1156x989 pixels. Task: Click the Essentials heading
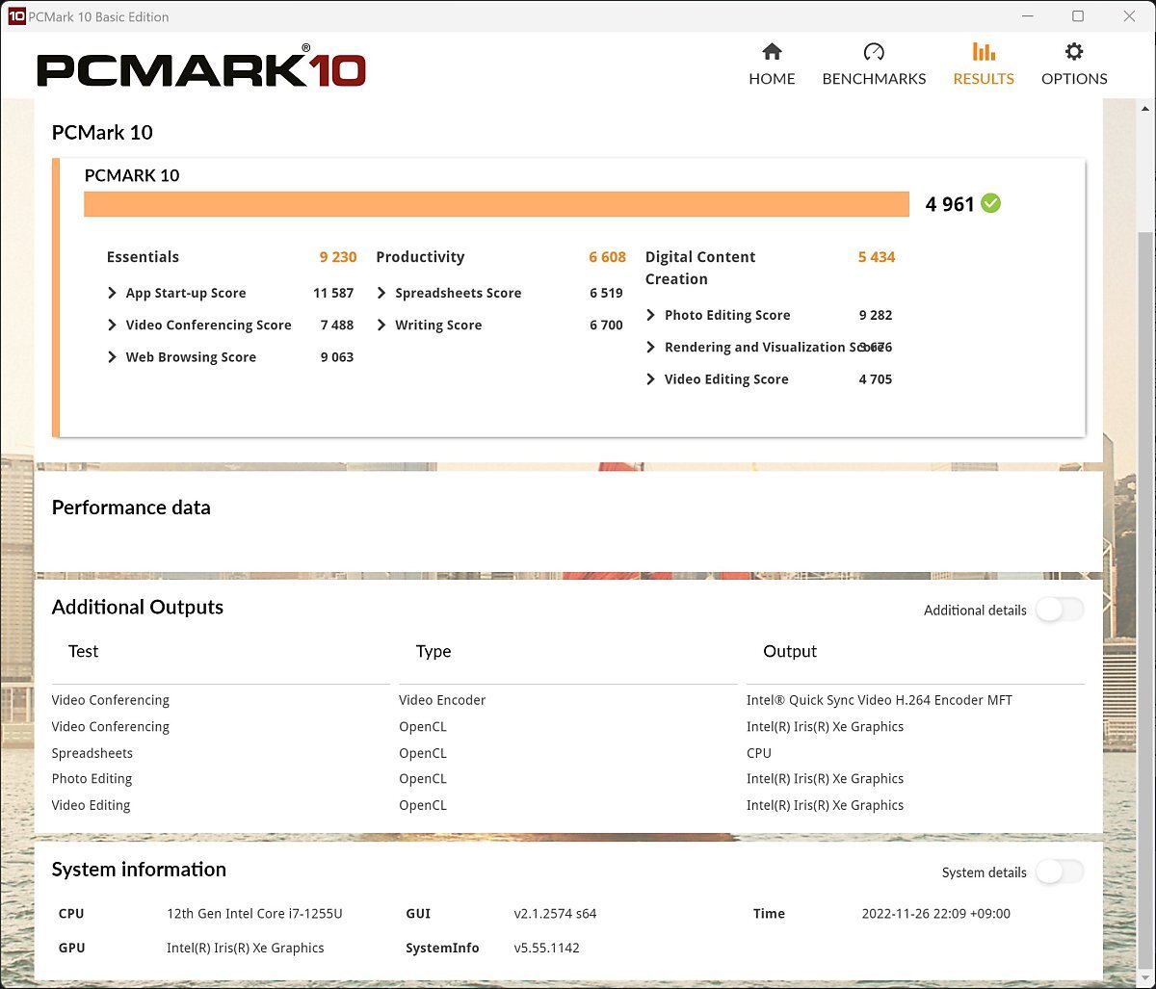pyautogui.click(x=143, y=257)
